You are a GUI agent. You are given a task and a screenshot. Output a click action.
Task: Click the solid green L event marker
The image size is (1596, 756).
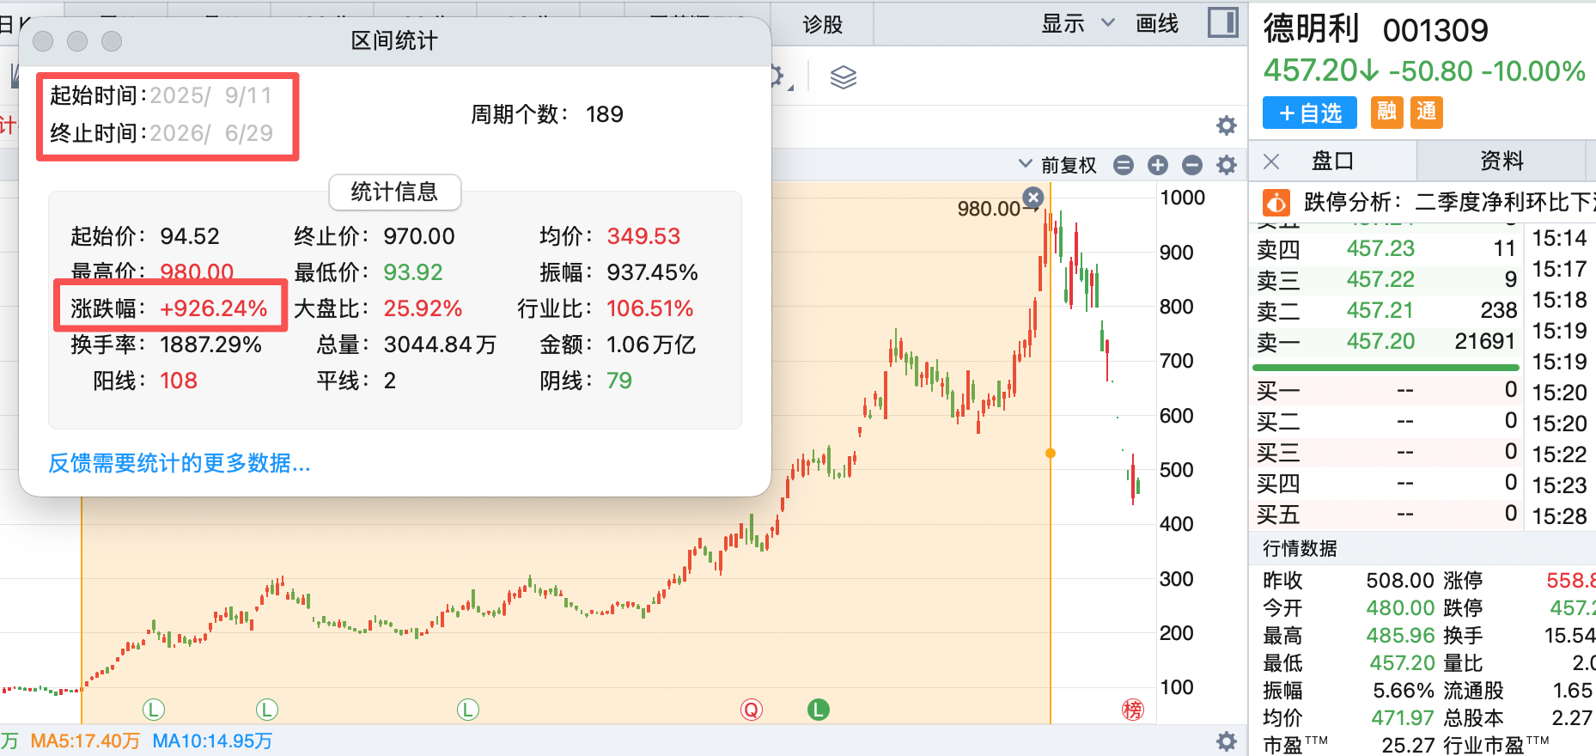click(x=819, y=710)
